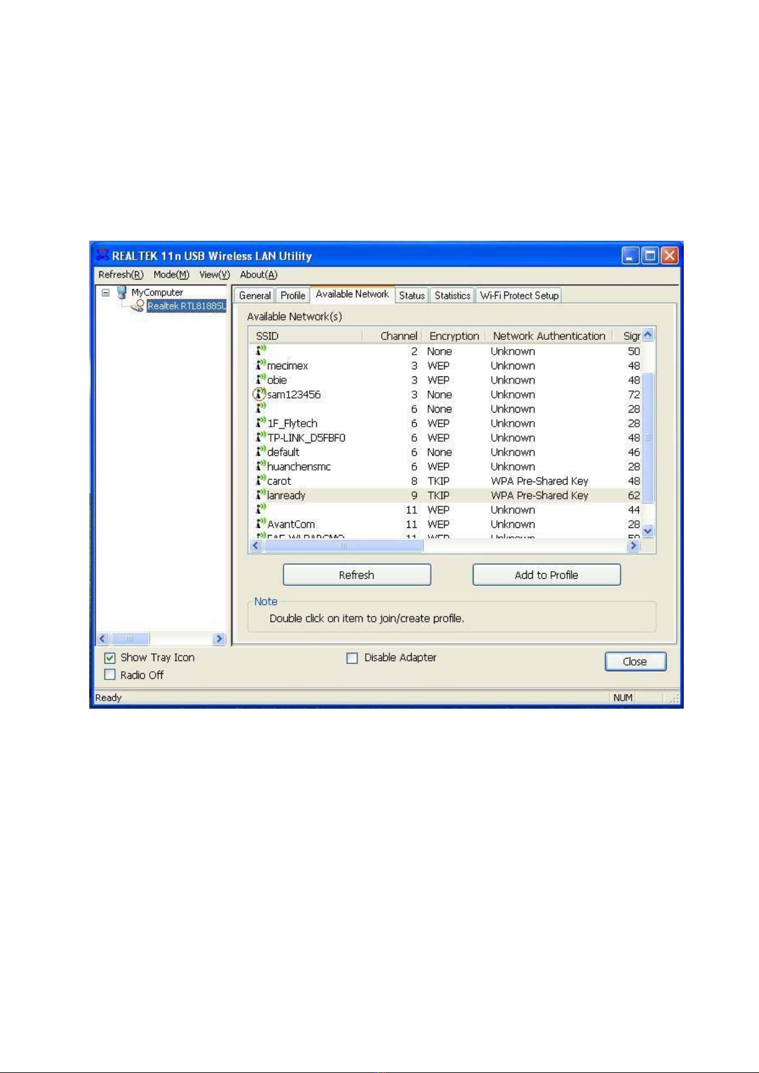This screenshot has width=759, height=1073.
Task: Open the Mode(M) menu
Action: pyautogui.click(x=171, y=274)
